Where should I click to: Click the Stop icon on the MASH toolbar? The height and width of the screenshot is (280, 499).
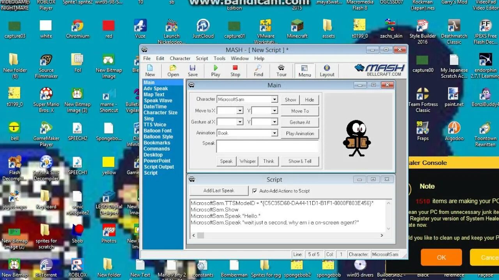coord(235,70)
